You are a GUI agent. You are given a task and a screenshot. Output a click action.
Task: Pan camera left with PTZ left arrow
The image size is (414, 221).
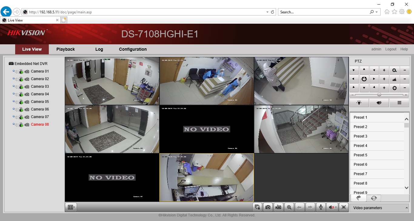click(354, 79)
